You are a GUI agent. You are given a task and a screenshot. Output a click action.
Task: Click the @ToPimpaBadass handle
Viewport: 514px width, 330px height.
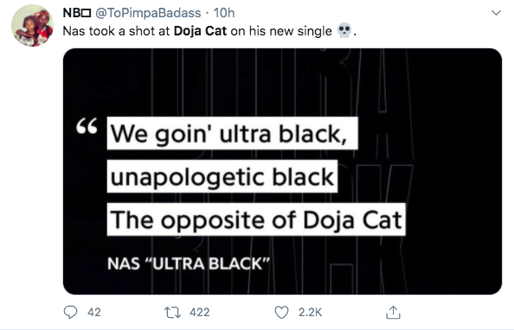(x=148, y=13)
